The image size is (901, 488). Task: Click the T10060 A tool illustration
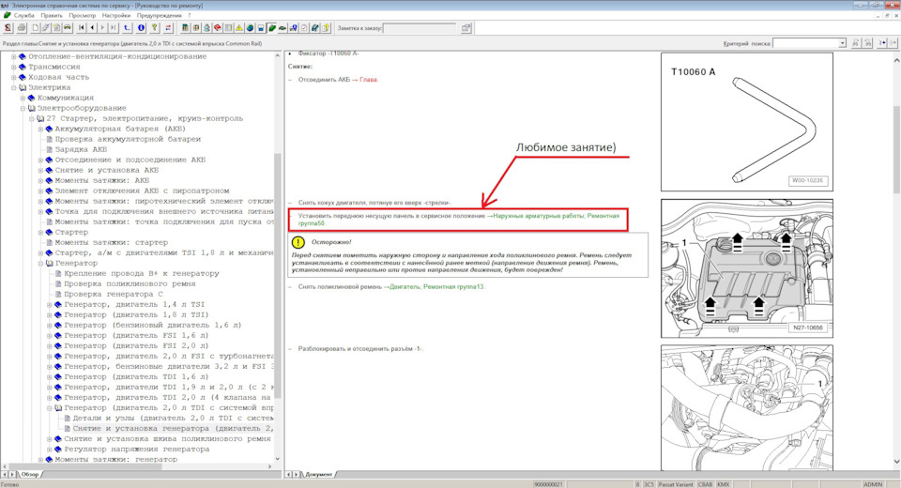(x=747, y=122)
